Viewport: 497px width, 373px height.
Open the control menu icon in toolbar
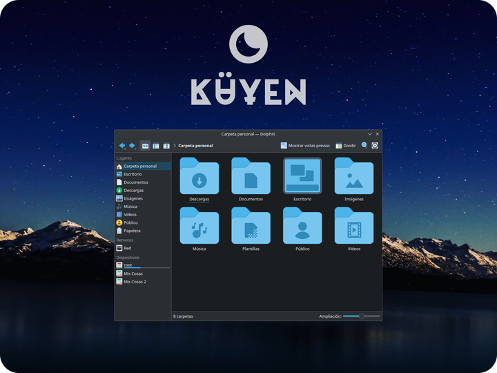[x=375, y=145]
